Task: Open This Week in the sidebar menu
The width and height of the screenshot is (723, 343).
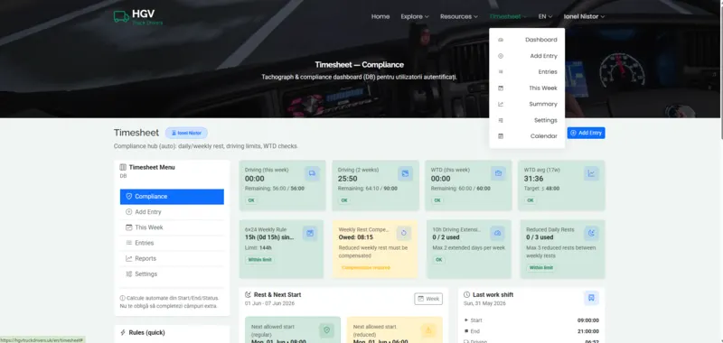Action: click(172, 227)
